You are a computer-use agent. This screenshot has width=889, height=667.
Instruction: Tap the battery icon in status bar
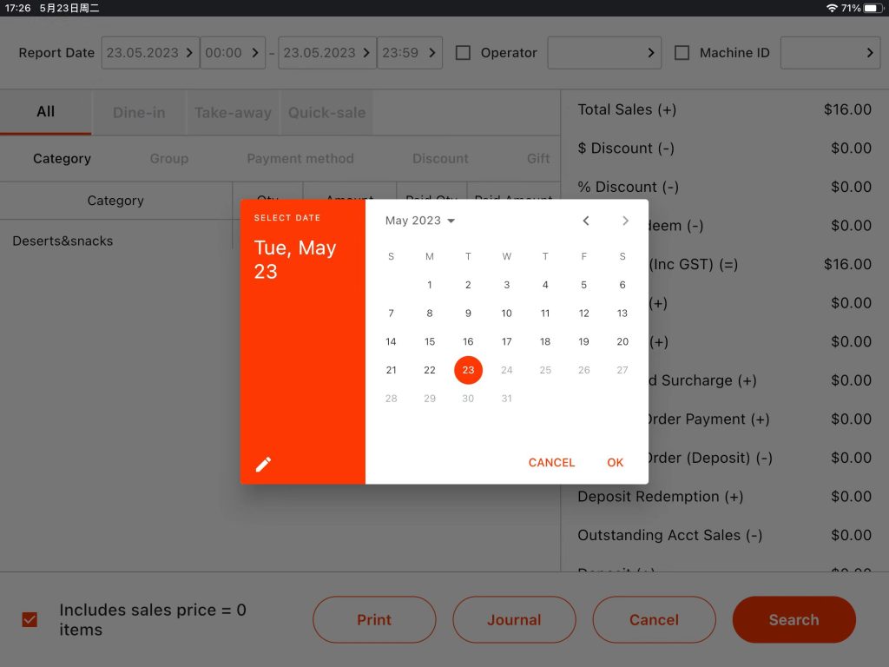coord(873,8)
